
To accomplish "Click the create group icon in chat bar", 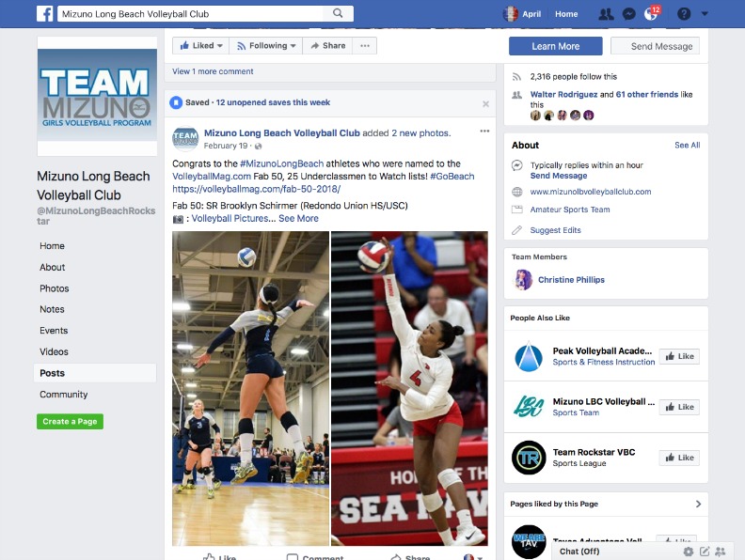I will [x=721, y=552].
